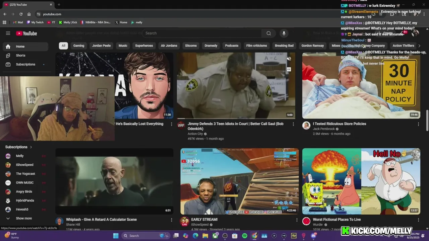Click the browser home button

pyautogui.click(x=29, y=14)
